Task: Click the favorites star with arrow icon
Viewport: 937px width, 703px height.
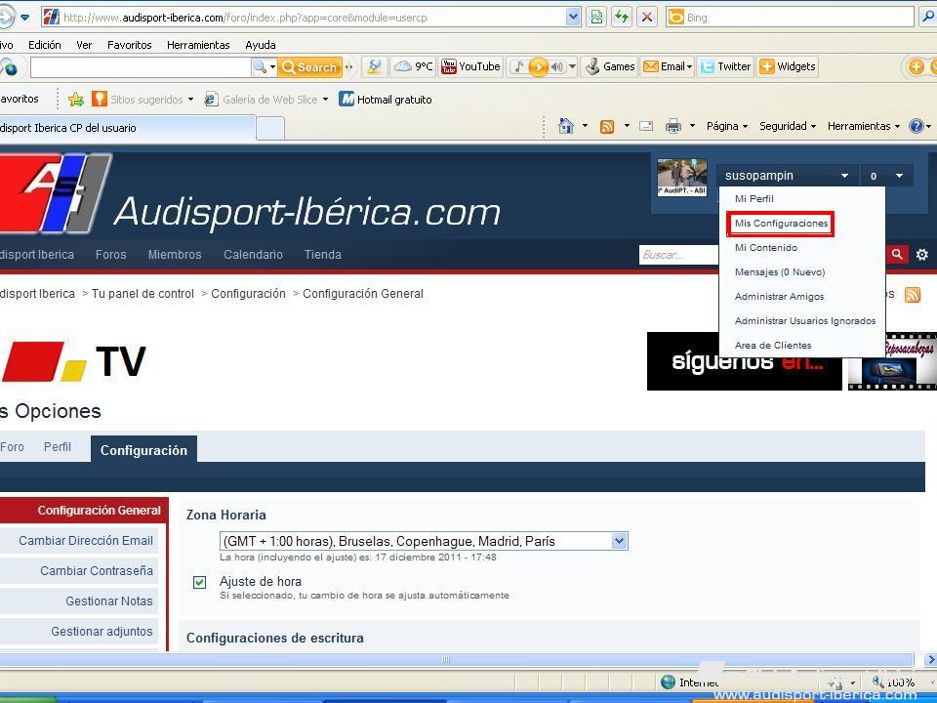Action: pyautogui.click(x=76, y=100)
